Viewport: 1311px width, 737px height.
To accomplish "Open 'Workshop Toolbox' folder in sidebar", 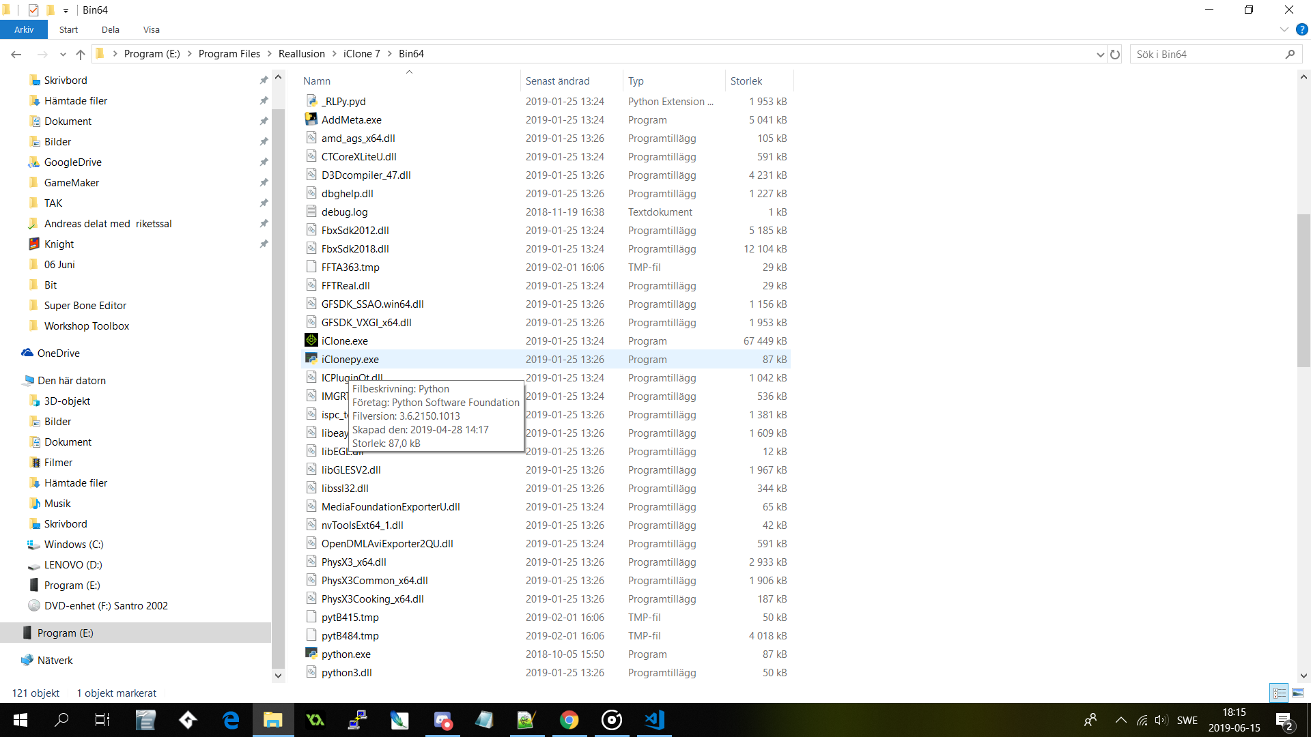I will [86, 326].
